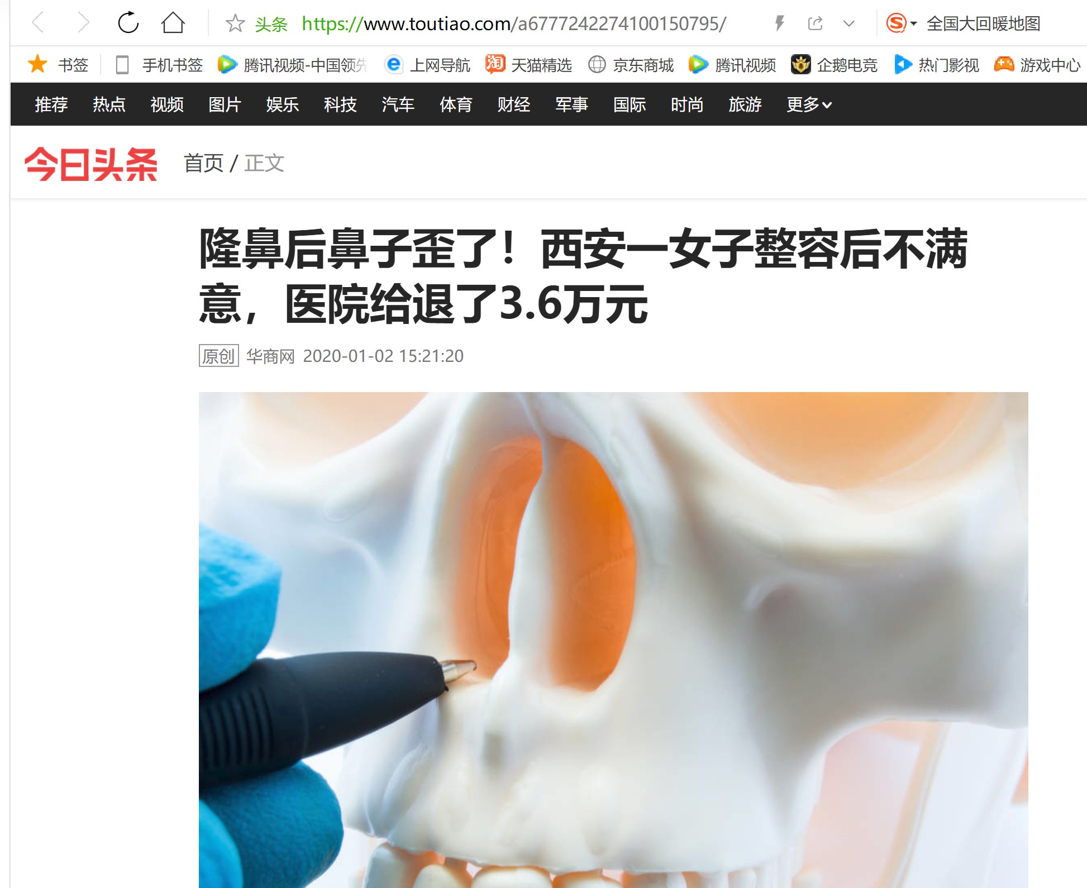Select 娱乐 navigation tab
Screen dimensions: 1087x888
[x=283, y=104]
